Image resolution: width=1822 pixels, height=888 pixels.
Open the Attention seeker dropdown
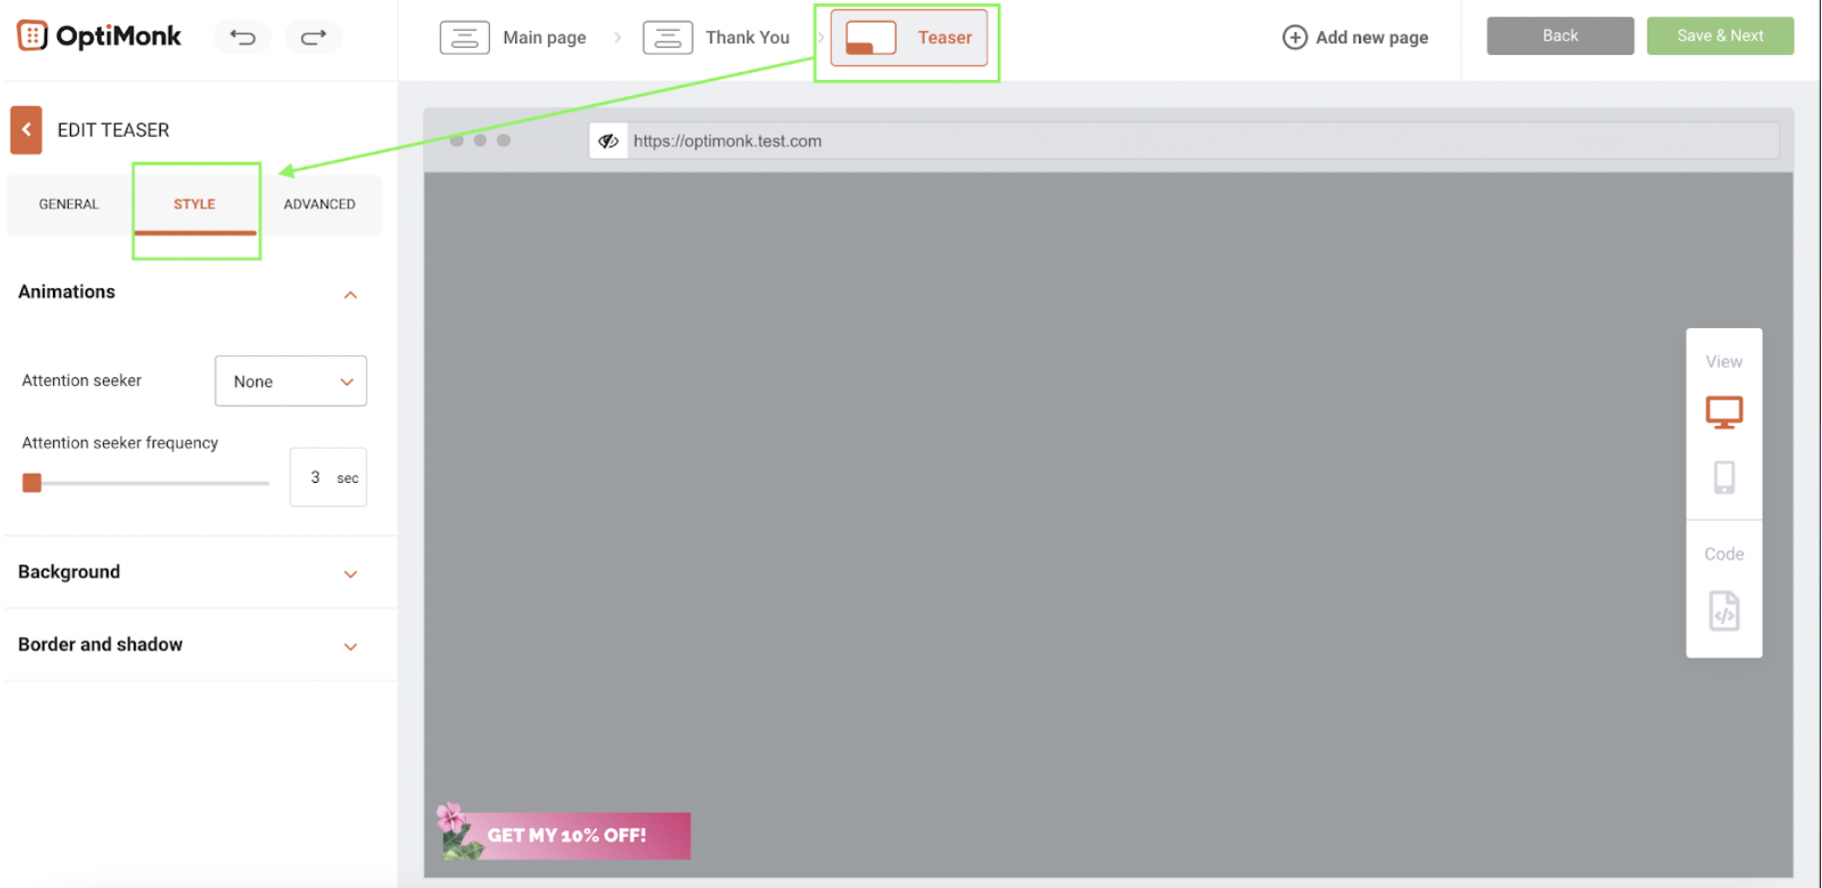tap(290, 381)
